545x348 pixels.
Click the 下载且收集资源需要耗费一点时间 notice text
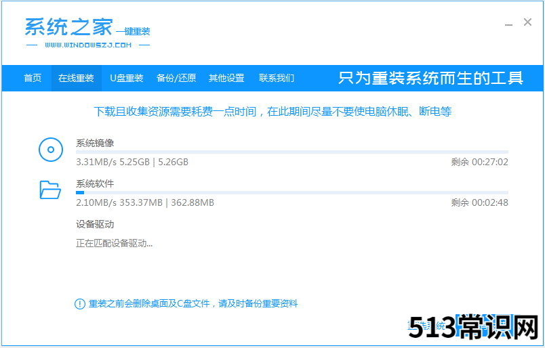click(x=272, y=112)
